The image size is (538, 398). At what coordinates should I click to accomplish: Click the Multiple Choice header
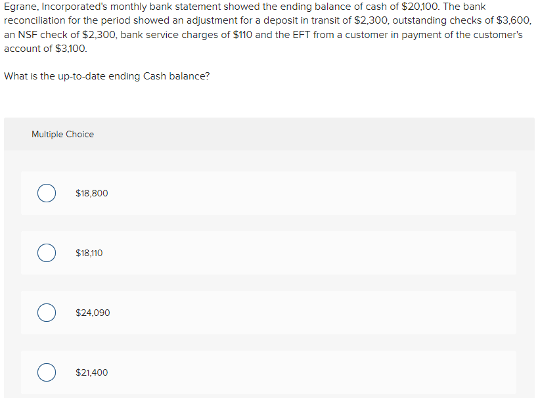coord(62,134)
